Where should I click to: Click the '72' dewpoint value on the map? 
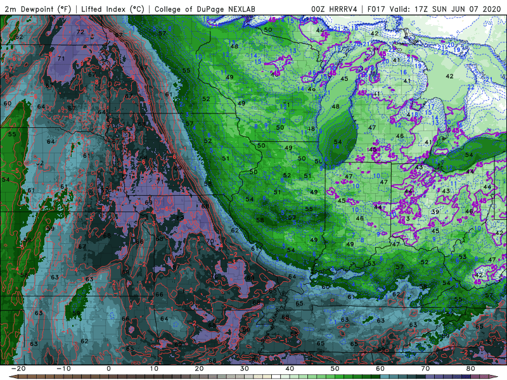coord(80,32)
